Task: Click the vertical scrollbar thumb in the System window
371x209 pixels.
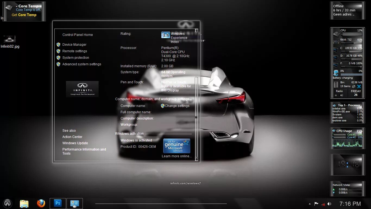Action: click(196, 118)
